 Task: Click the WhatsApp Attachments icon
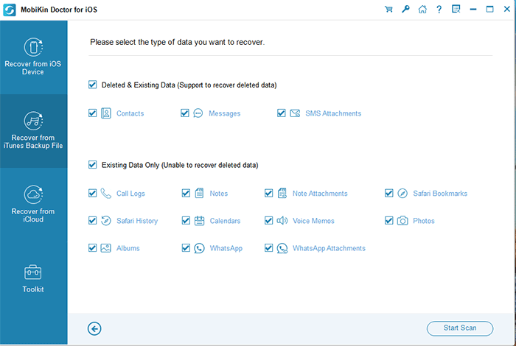coord(282,248)
